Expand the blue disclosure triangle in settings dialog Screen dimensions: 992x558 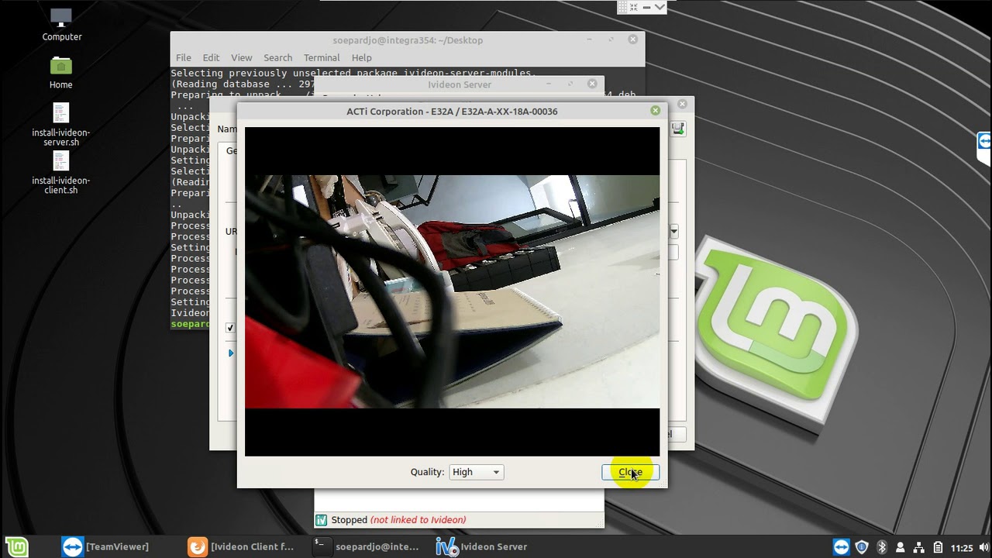231,353
